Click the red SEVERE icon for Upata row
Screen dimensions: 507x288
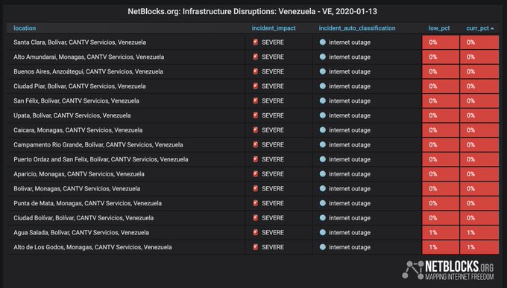click(256, 115)
